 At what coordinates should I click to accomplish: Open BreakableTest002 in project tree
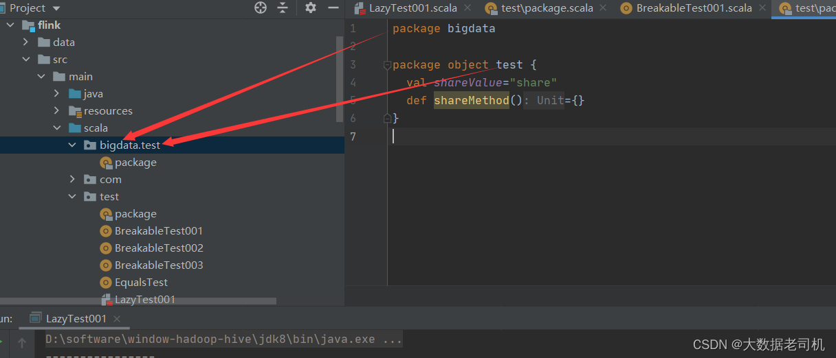pyautogui.click(x=159, y=248)
